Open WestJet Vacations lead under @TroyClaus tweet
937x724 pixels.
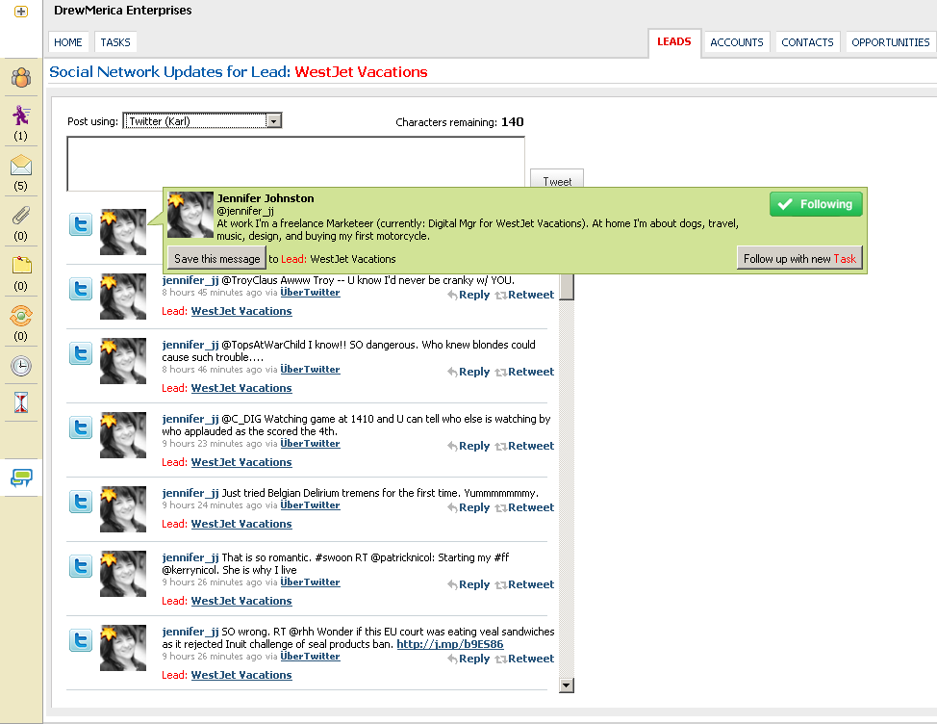[x=241, y=311]
